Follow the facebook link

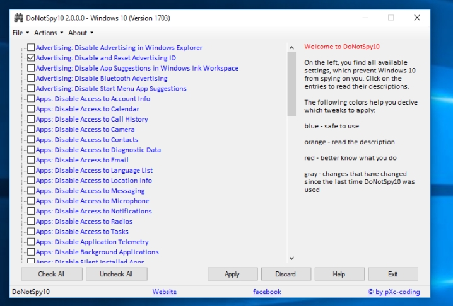click(267, 292)
